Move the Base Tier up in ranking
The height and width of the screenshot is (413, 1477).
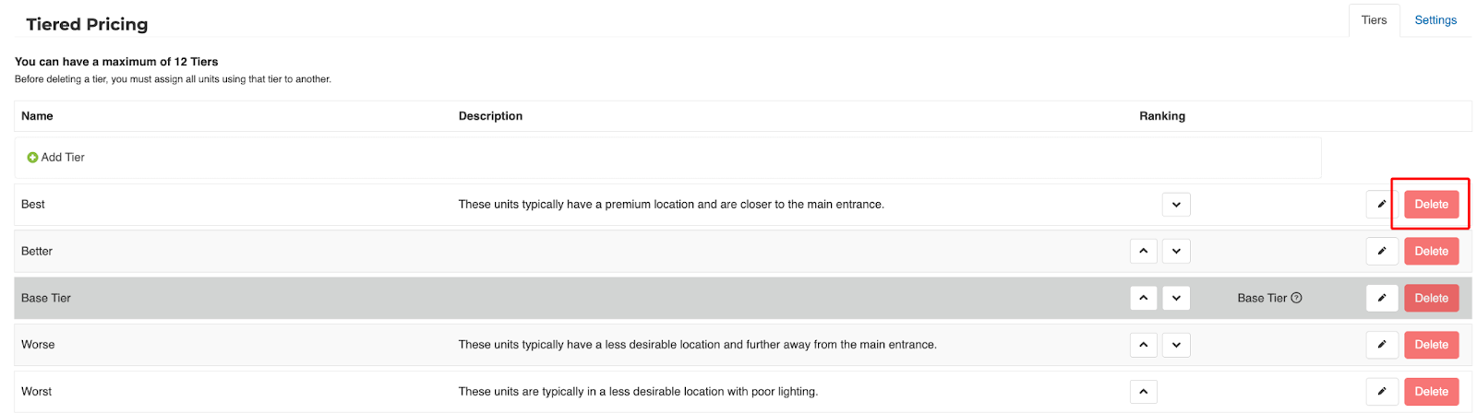pyautogui.click(x=1143, y=298)
